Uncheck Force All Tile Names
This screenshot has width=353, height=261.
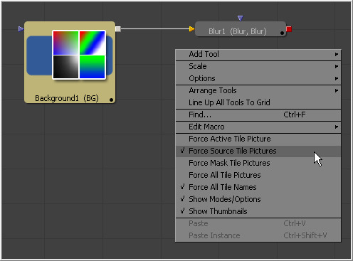tap(258, 187)
